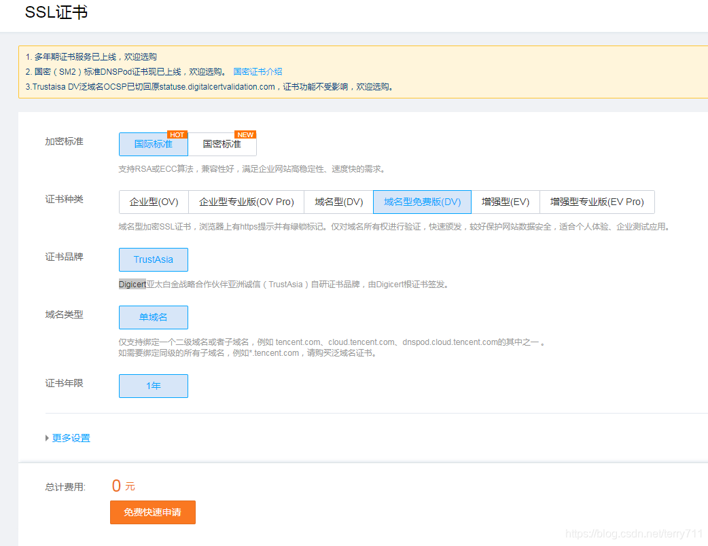
Task: Select 域名型(DV) certificate type
Action: [338, 202]
